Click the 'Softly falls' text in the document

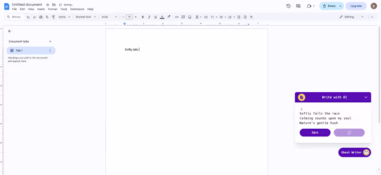[131, 49]
